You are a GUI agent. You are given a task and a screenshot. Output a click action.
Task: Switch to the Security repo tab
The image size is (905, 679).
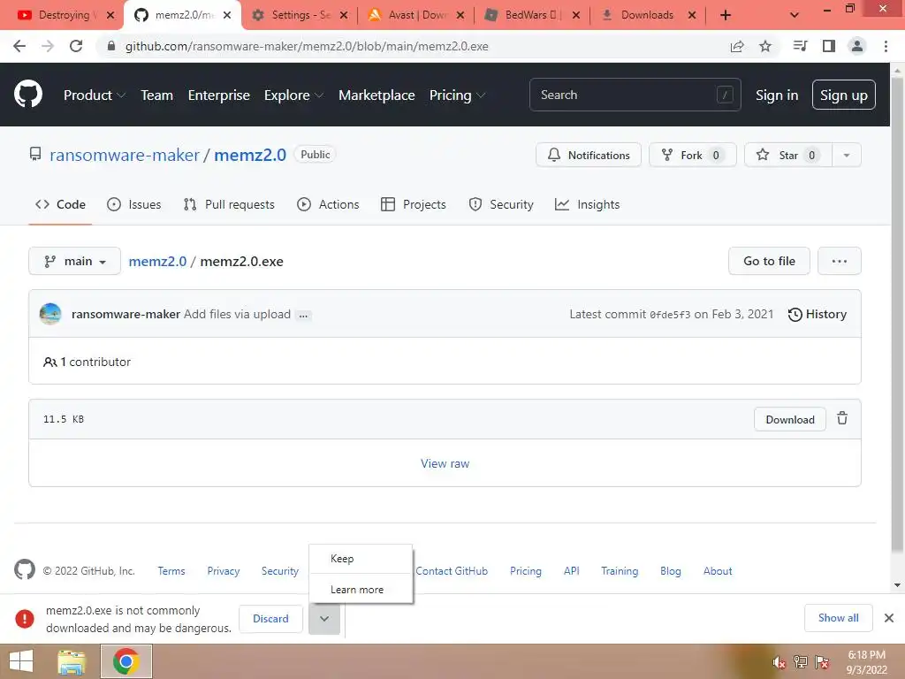(x=501, y=204)
